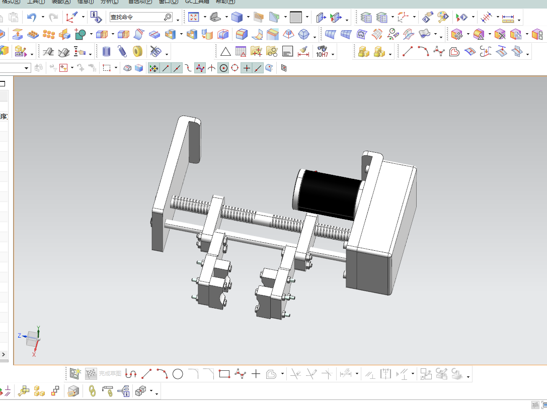Viewport: 547px width, 410px height.
Task: Click the yellow coil spring icon
Action: click(138, 52)
